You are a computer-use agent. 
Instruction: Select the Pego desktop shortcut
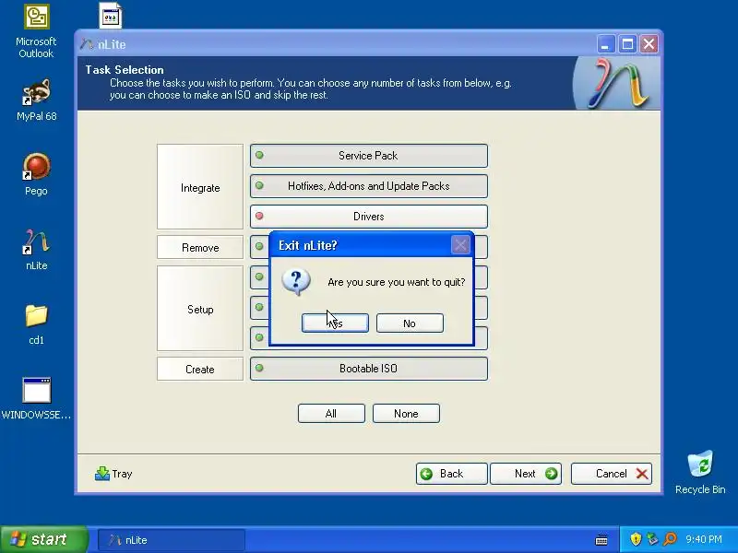pyautogui.click(x=36, y=174)
